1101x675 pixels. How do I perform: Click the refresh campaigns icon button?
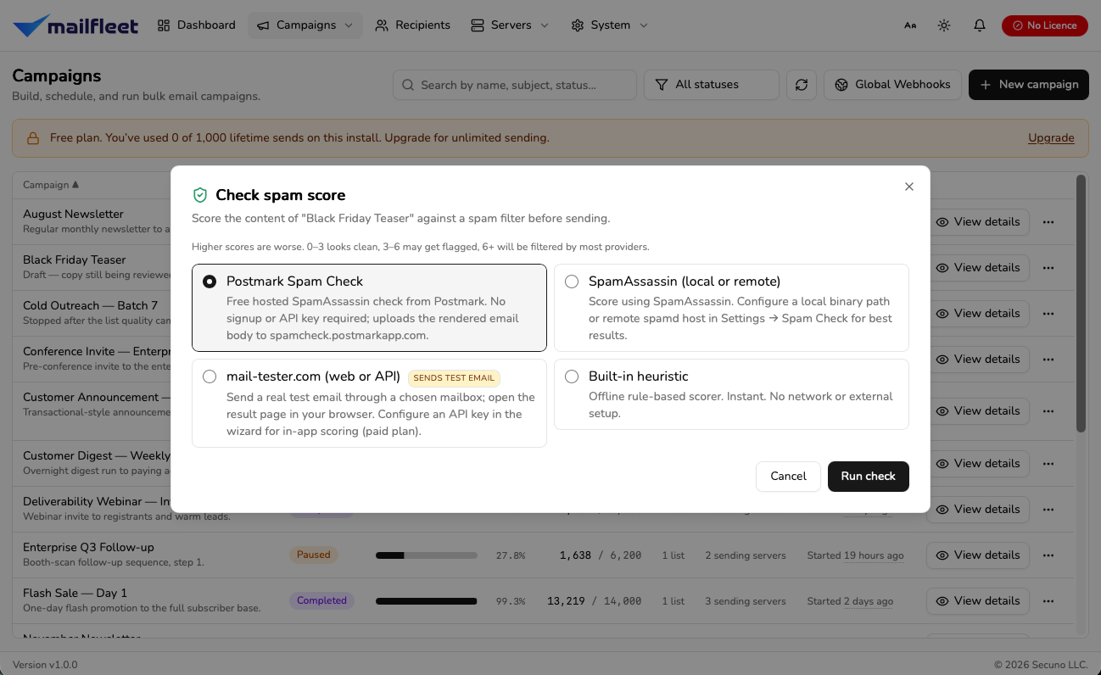pos(802,85)
